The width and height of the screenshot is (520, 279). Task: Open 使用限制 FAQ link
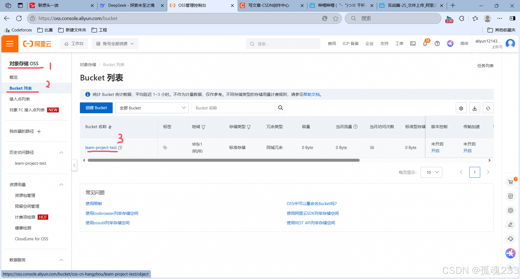pos(94,204)
